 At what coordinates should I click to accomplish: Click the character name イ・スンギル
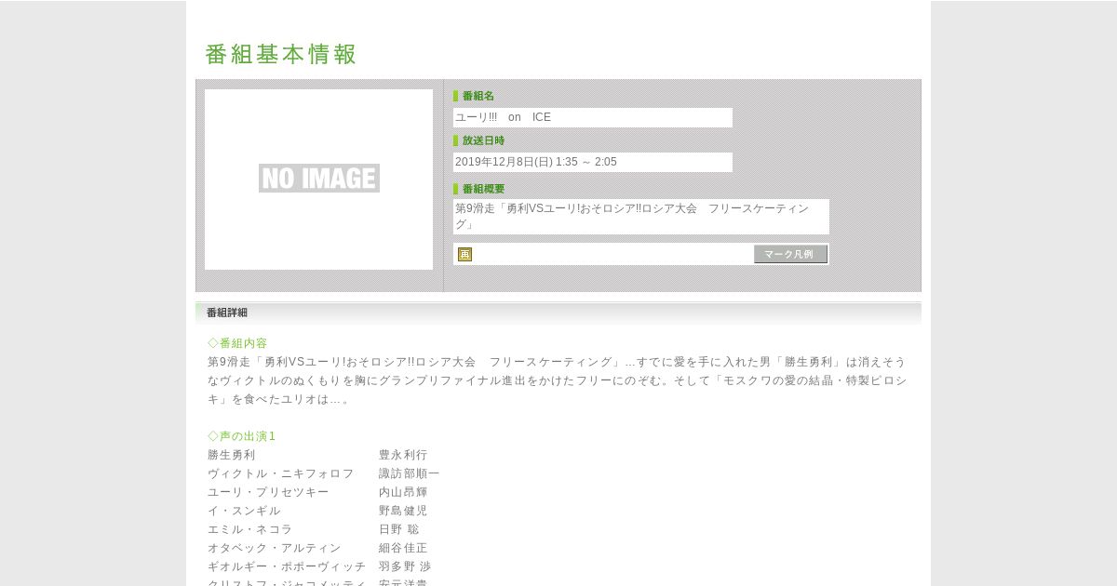pos(244,511)
